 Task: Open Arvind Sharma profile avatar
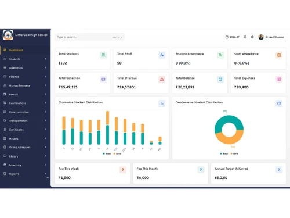pos(261,37)
